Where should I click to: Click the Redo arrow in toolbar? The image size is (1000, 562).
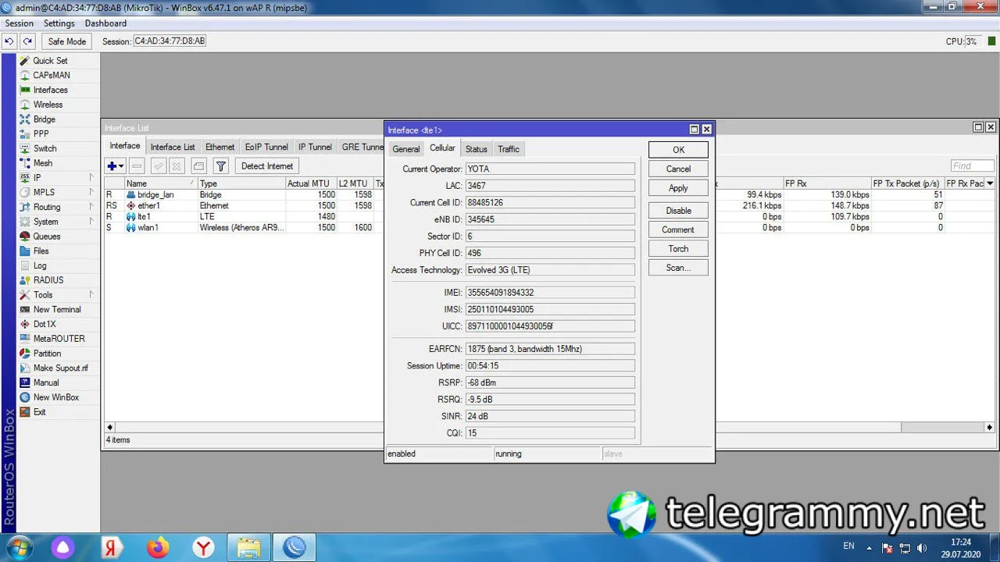point(28,41)
